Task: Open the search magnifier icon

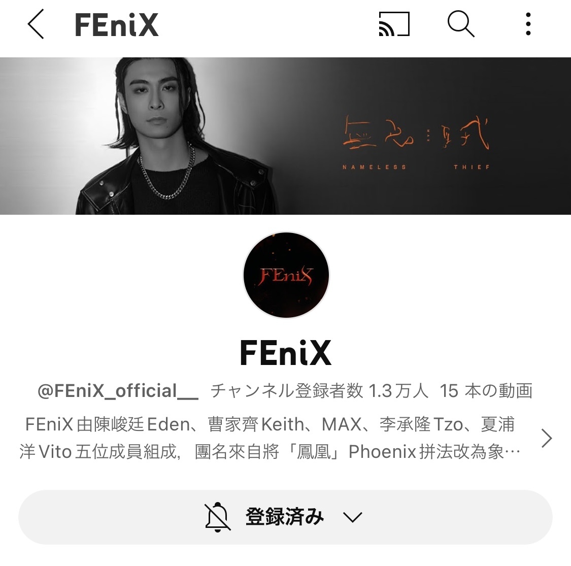Action: (461, 24)
